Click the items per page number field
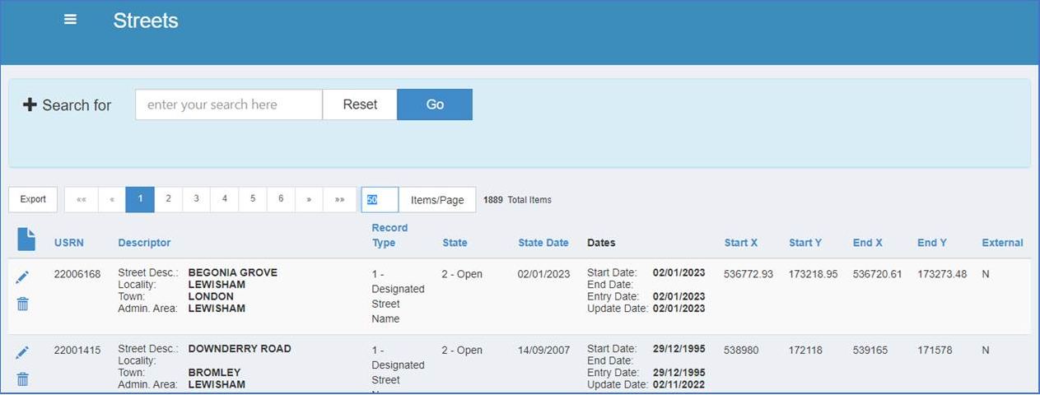 (380, 199)
